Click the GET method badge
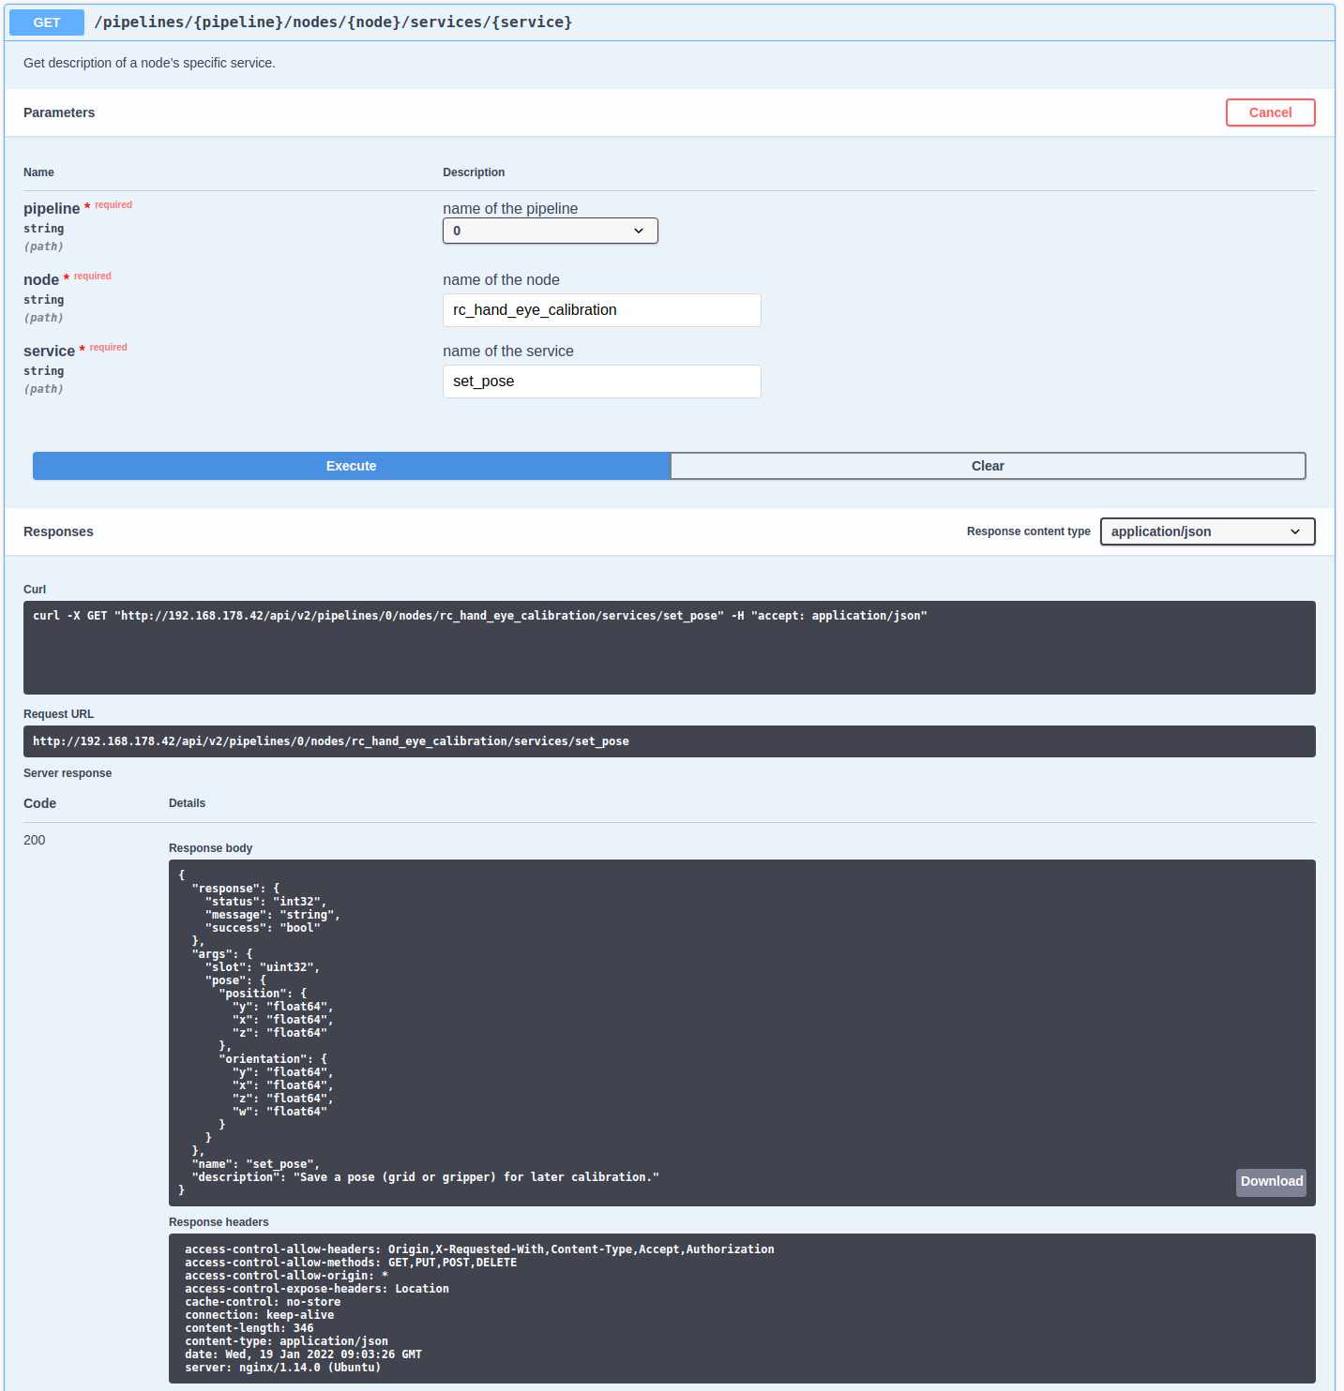The height and width of the screenshot is (1391, 1344). pos(46,22)
